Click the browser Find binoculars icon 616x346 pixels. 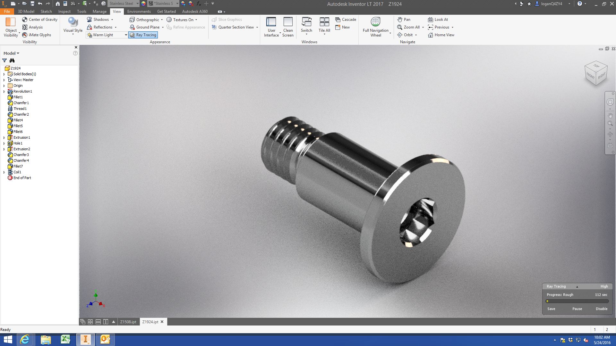[12, 61]
